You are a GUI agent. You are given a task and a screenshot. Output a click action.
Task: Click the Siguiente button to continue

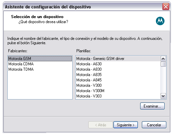pos(125,125)
